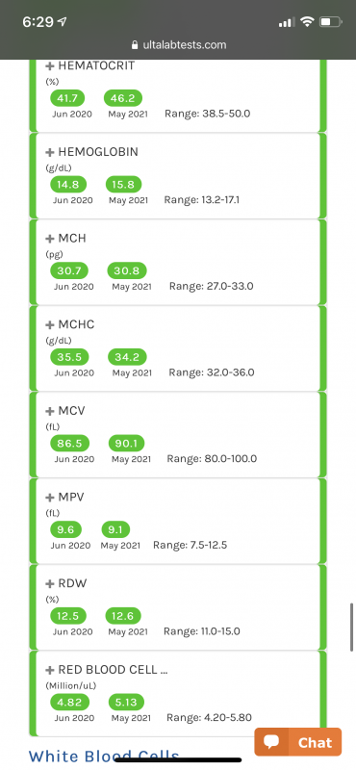Image resolution: width=356 pixels, height=770 pixels.
Task: Tap the lock icon beside the URL
Action: (135, 45)
